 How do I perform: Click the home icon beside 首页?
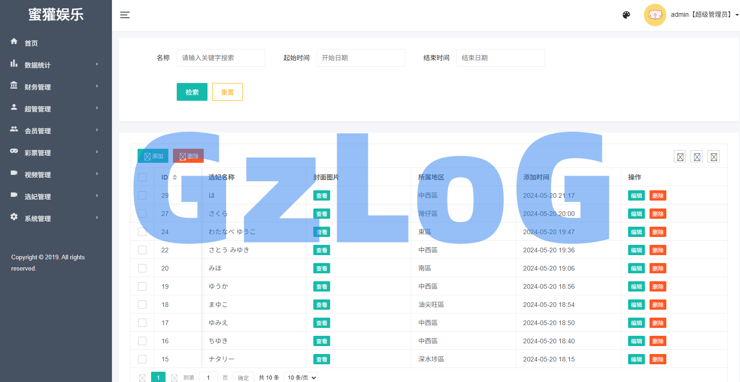[14, 42]
